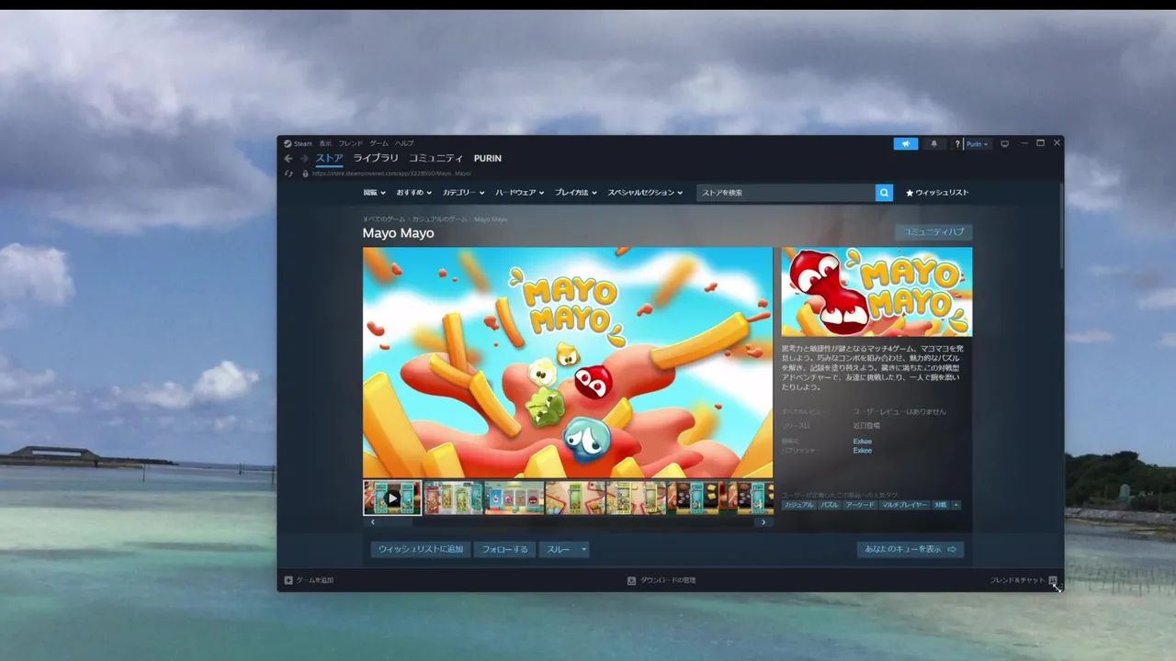Open ウィッシュリスト with the star icon
The height and width of the screenshot is (661, 1176).
(x=937, y=193)
